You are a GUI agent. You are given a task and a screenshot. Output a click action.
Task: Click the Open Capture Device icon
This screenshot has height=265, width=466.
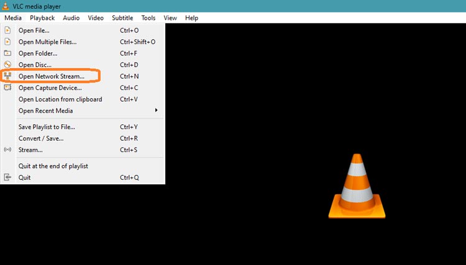tap(7, 88)
